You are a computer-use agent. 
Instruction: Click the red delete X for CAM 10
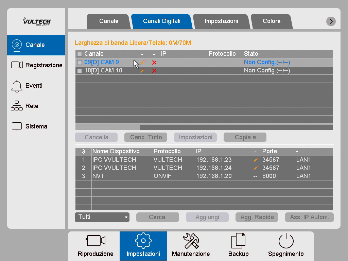(x=154, y=71)
